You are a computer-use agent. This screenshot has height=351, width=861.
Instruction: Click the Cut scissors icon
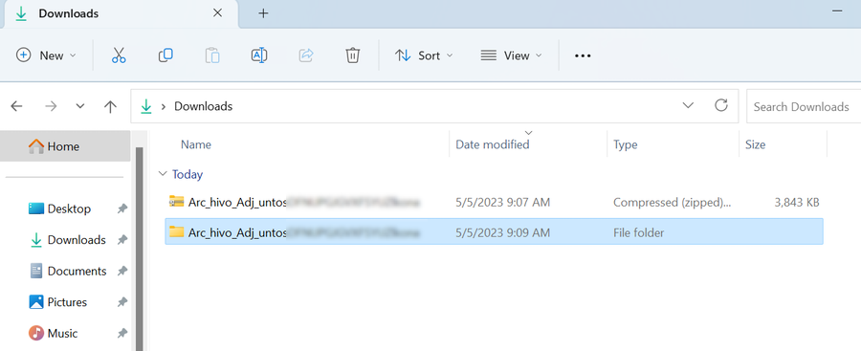[x=119, y=55]
